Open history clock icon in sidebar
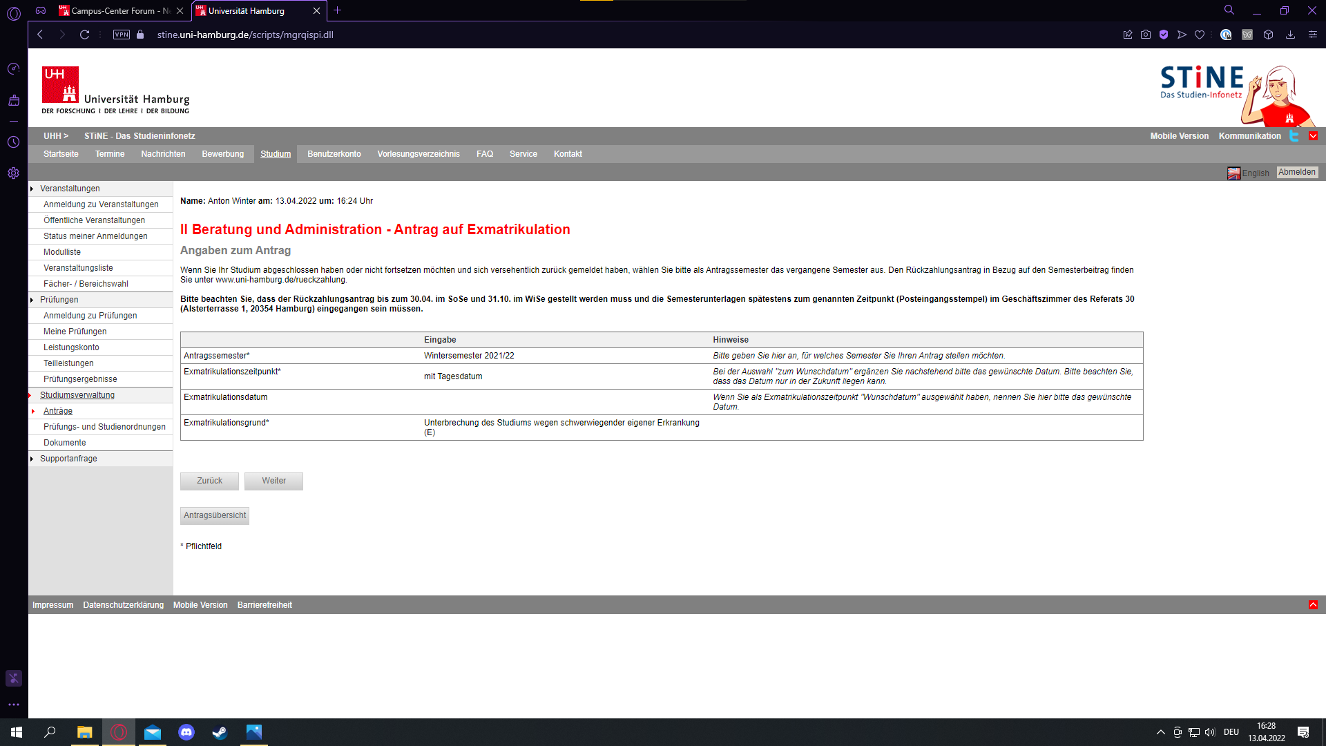The height and width of the screenshot is (746, 1326). click(13, 142)
